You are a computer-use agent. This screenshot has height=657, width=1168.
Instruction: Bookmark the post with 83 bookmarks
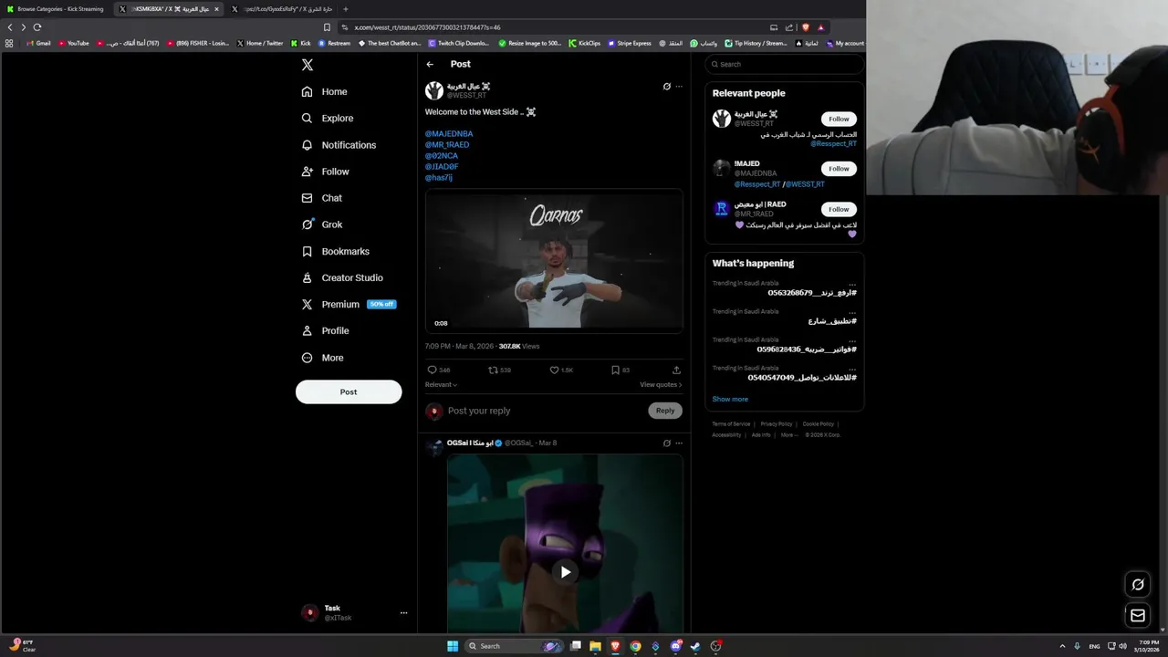(615, 370)
